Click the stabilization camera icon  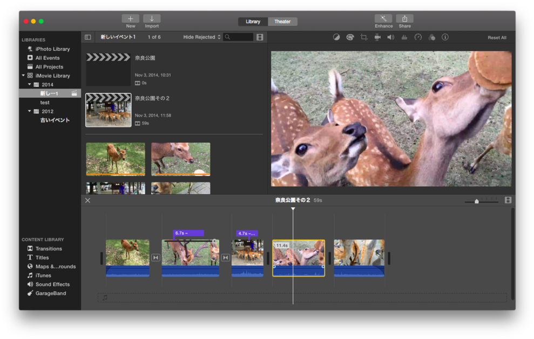coord(377,37)
